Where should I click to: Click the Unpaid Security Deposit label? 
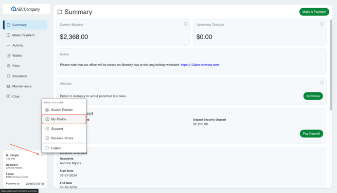coord(209,120)
